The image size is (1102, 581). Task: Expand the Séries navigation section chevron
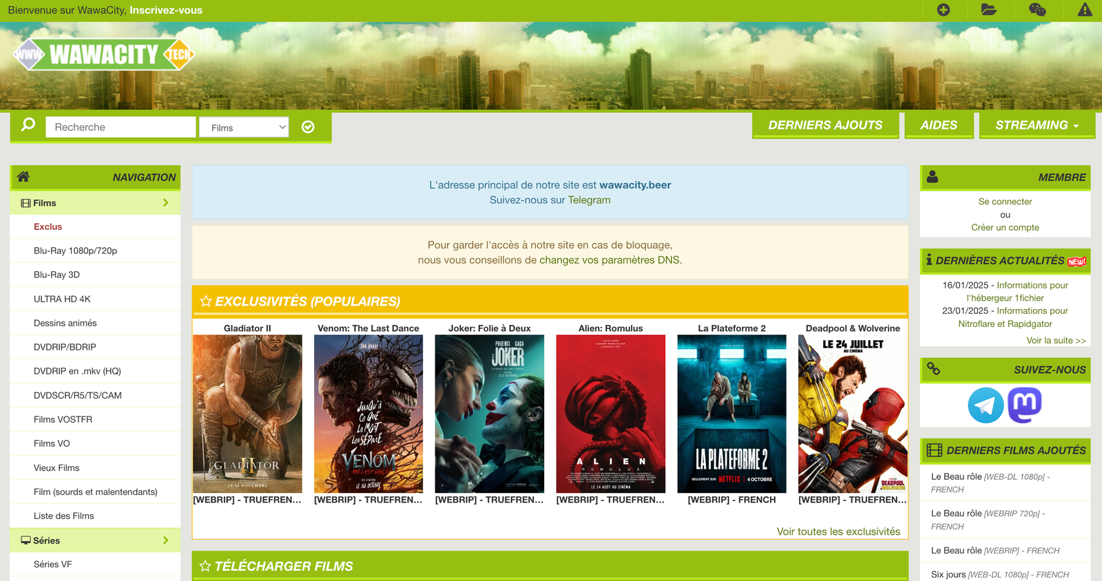pos(165,540)
